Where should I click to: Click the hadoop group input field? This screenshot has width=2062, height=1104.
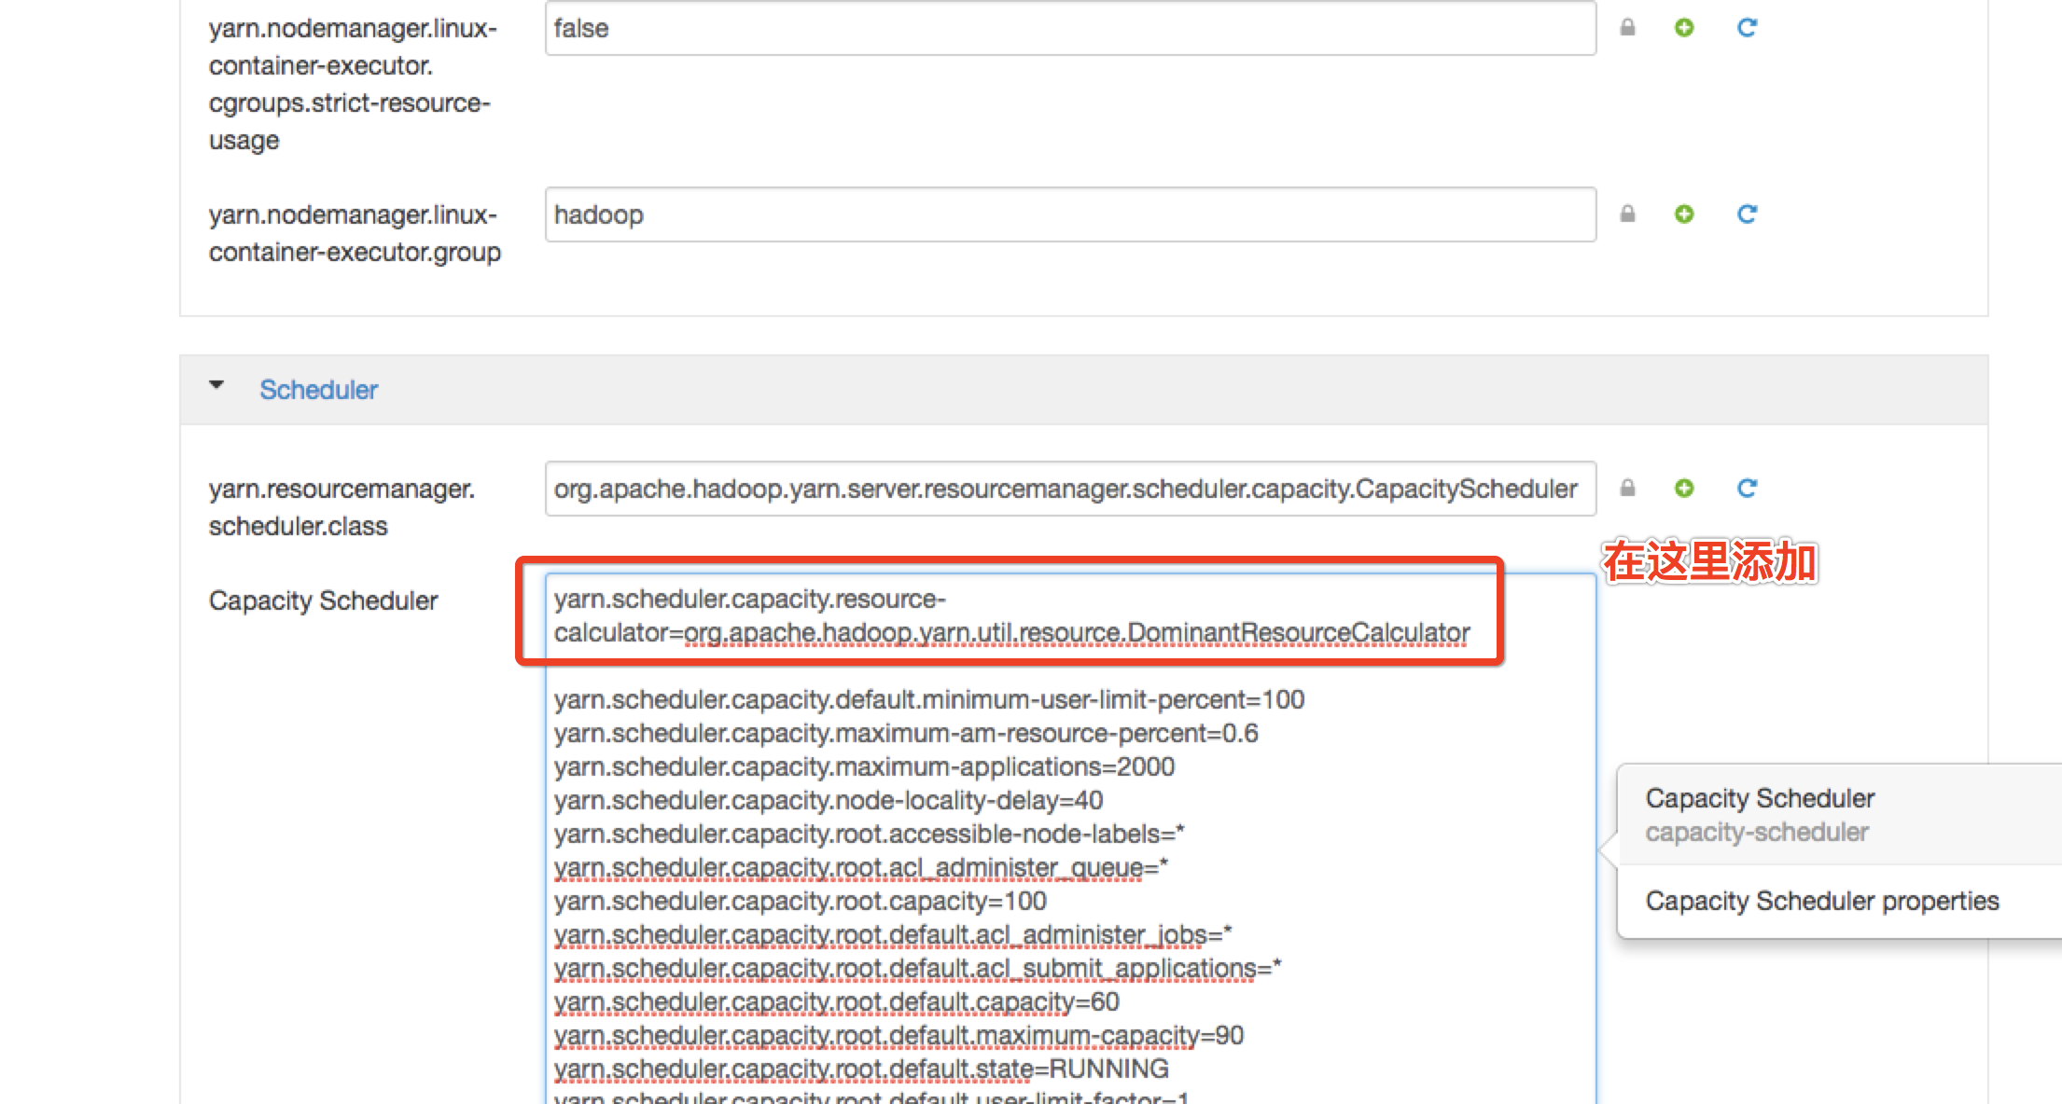1068,214
